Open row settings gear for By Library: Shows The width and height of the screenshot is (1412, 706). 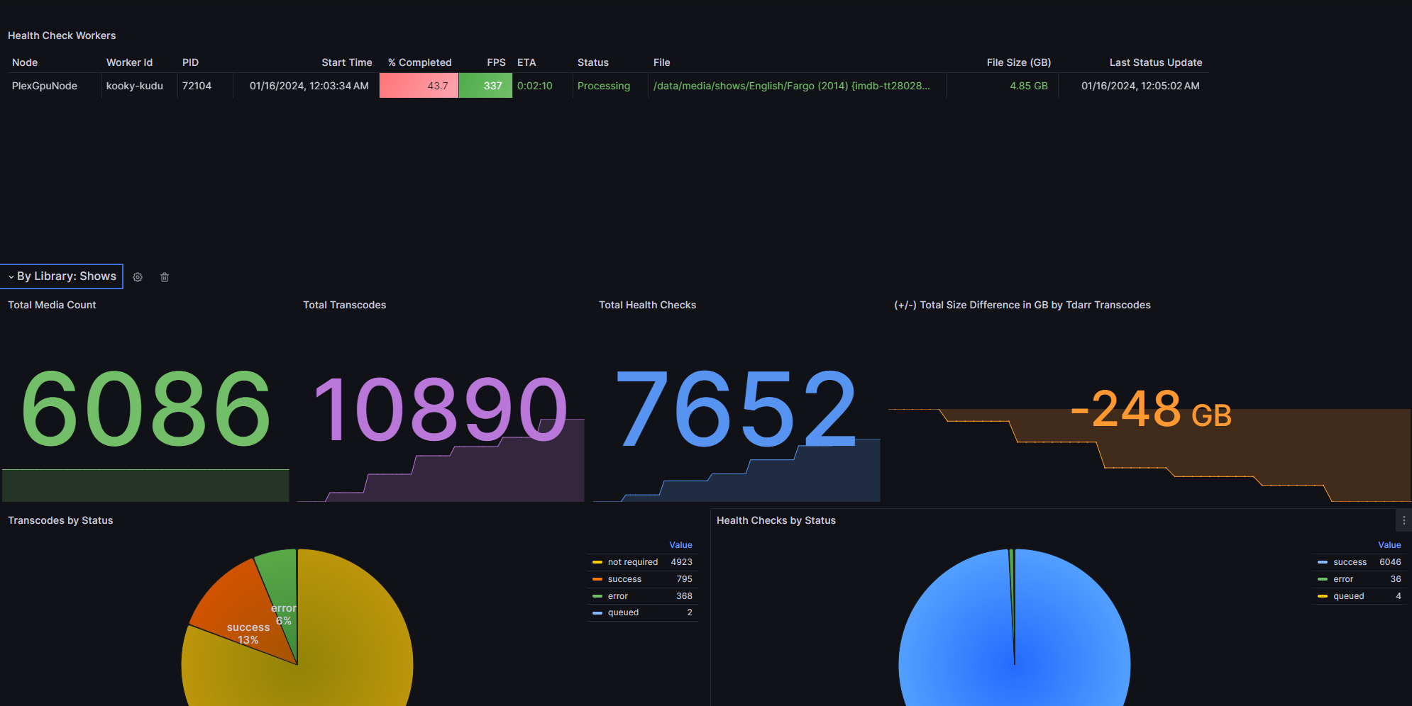point(138,277)
